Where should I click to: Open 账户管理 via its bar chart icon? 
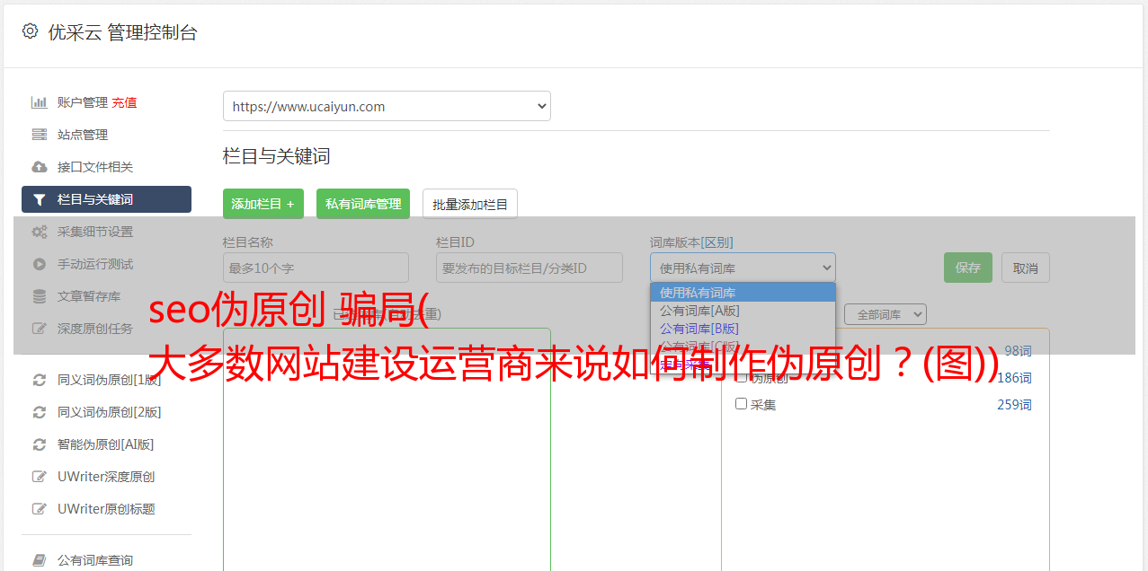point(39,102)
